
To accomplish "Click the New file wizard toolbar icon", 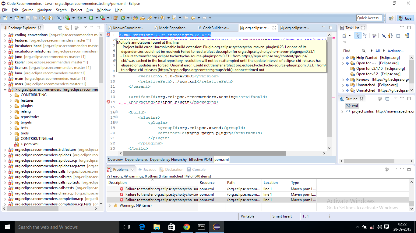I will (x=5, y=18).
